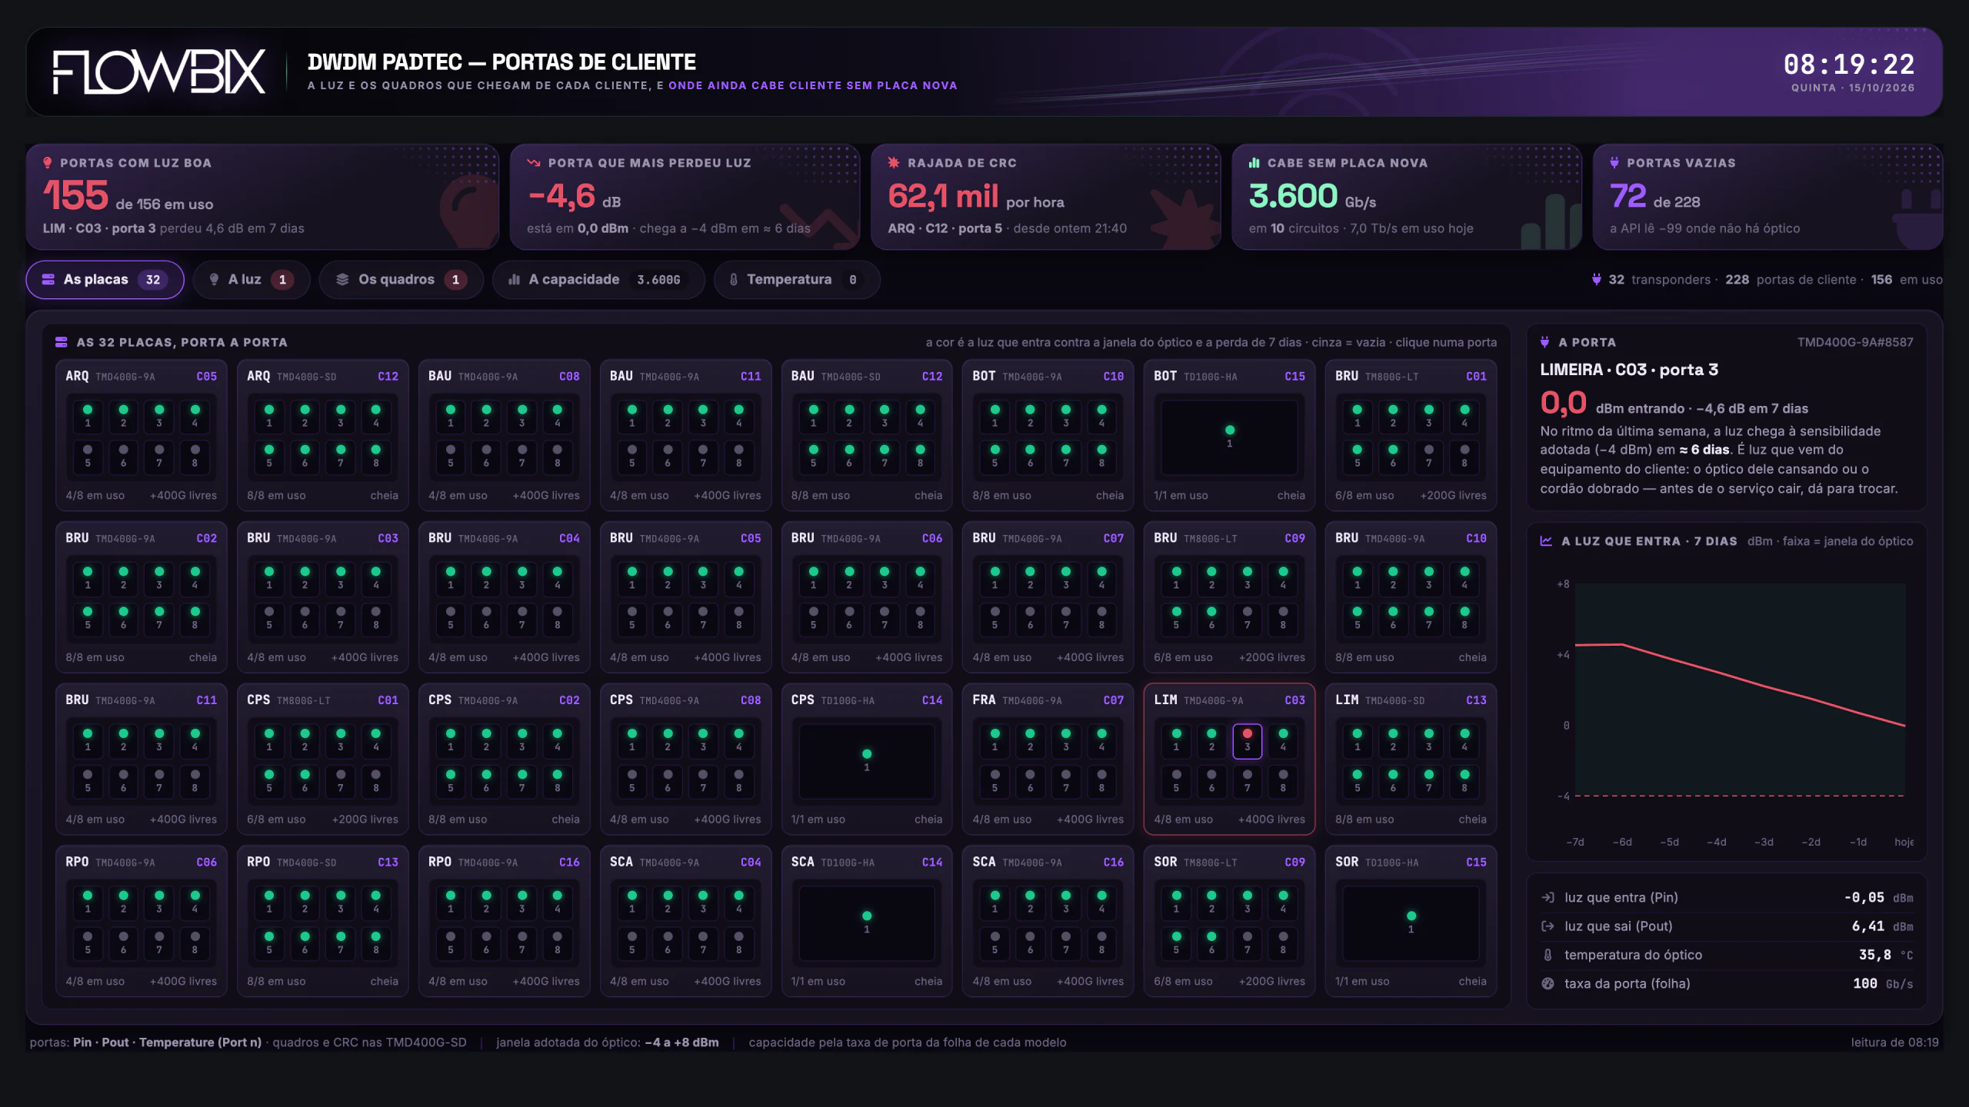Click '6/8 em uso' on SOR C09 board
Screen dimensions: 1969x1107
1183,982
